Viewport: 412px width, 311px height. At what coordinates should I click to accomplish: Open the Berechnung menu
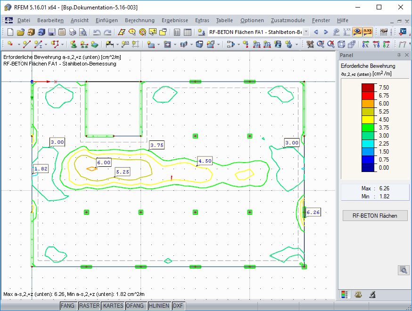(x=140, y=20)
